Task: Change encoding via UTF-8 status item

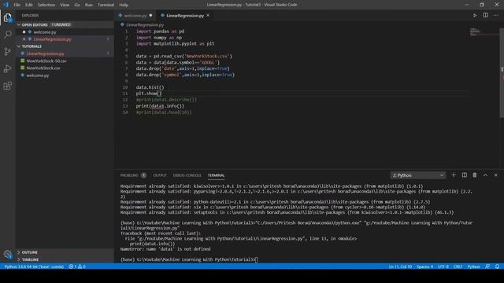Action: (443, 266)
